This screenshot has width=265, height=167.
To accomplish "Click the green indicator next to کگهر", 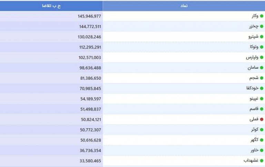I will [x=262, y=140].
